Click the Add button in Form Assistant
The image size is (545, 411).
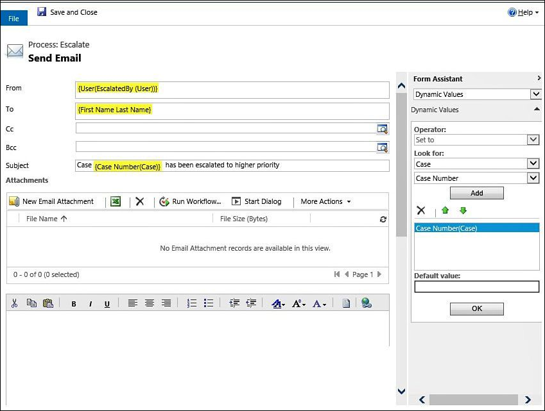(x=476, y=193)
